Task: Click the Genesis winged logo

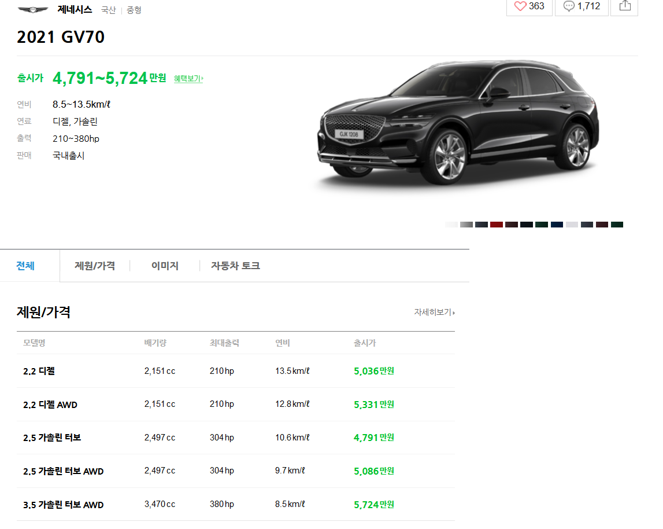Action: [33, 10]
